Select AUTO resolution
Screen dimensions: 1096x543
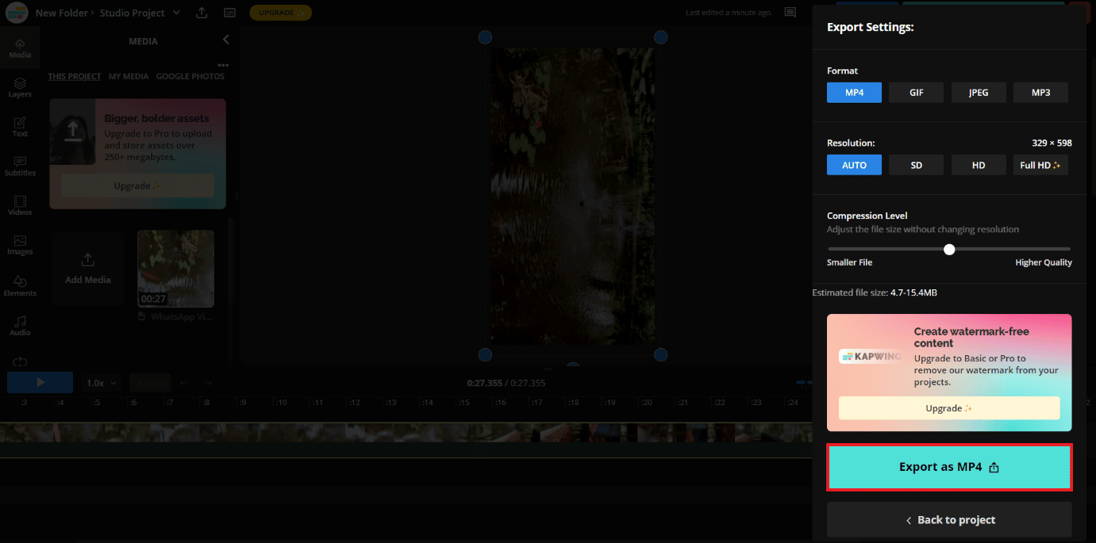click(x=854, y=165)
